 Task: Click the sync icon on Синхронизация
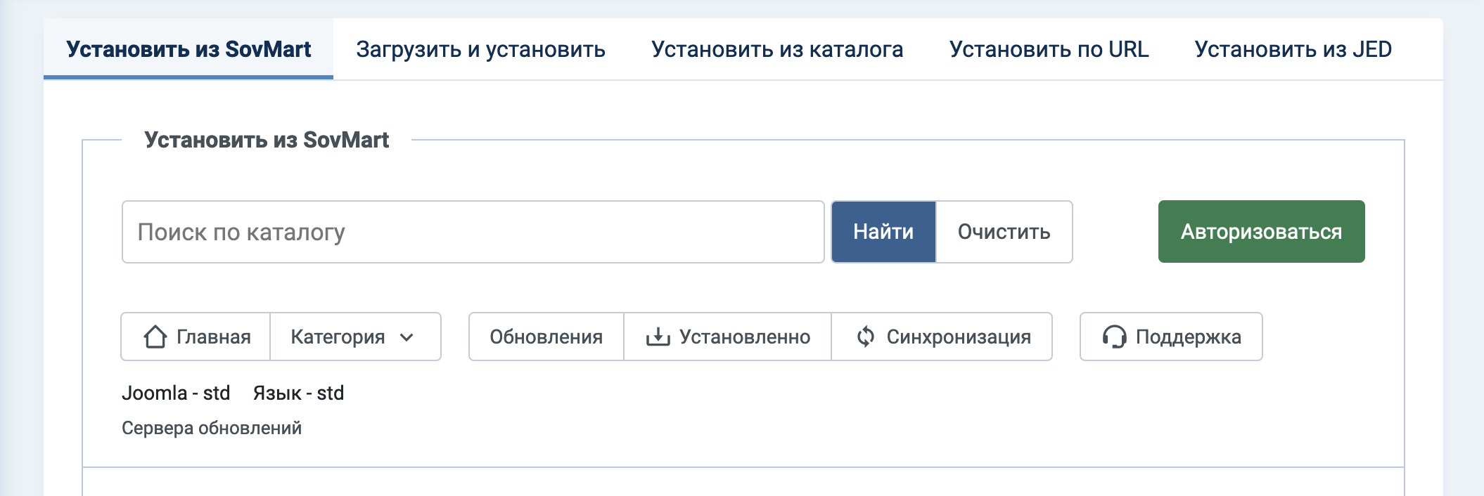tap(865, 336)
